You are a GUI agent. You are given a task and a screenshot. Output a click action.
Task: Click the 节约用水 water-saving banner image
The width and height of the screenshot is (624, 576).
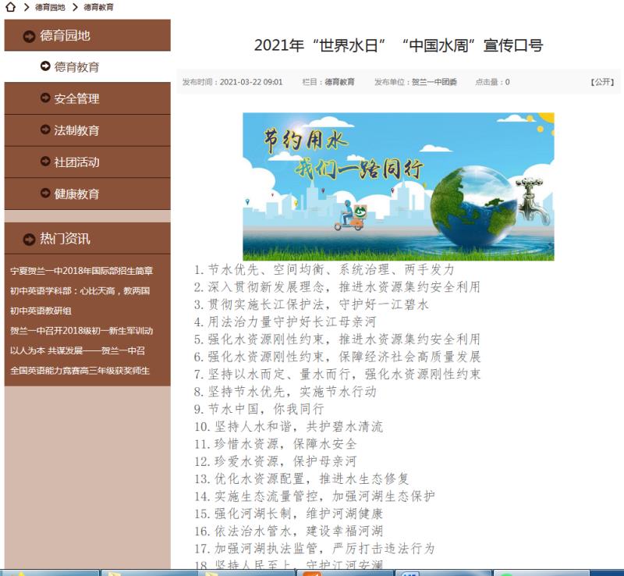click(398, 187)
